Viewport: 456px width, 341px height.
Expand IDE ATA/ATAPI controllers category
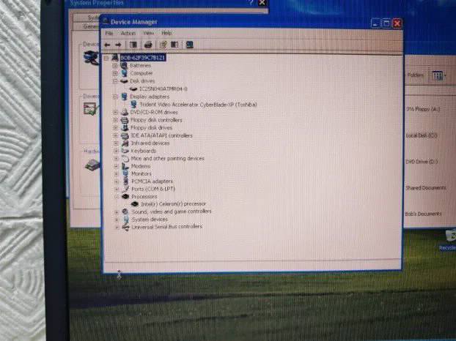coord(116,135)
